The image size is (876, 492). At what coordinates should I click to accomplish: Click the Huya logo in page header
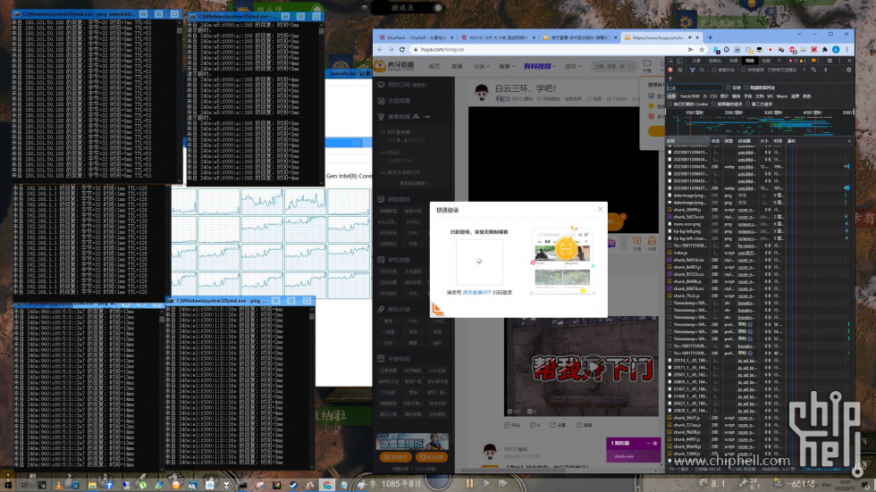394,66
